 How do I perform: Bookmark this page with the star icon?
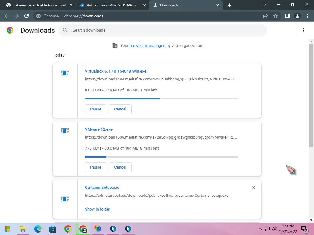coord(275,16)
